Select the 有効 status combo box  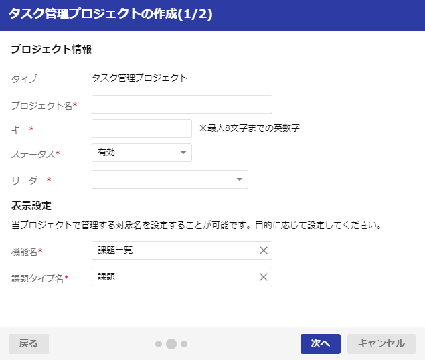[142, 153]
